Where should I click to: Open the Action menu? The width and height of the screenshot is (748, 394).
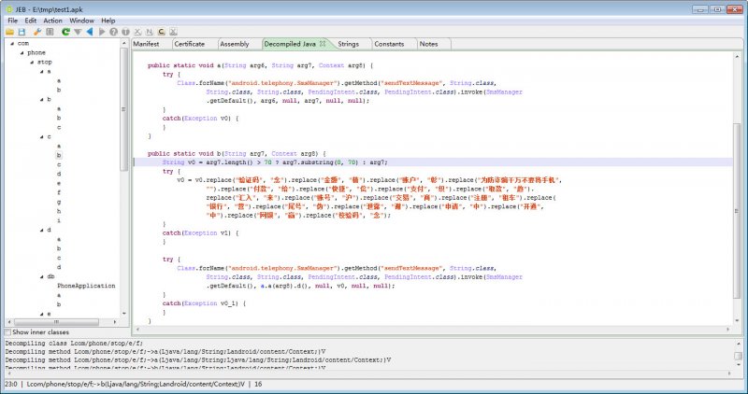(53, 21)
